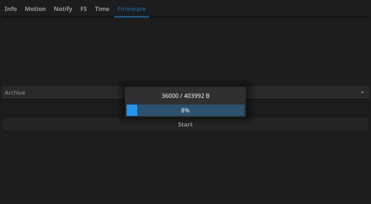The width and height of the screenshot is (371, 204).
Task: Click the blank tab strip right of Firmware
Action: click(259, 9)
